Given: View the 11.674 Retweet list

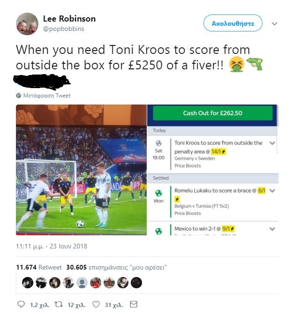Looking at the screenshot, I should [39, 267].
